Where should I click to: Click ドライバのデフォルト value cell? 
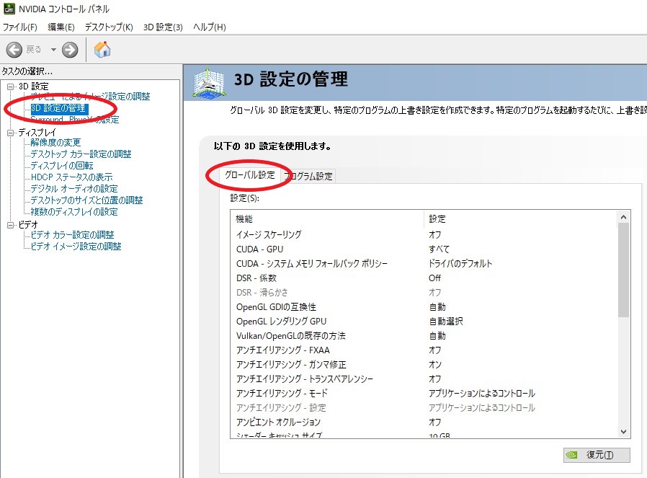pyautogui.click(x=460, y=264)
